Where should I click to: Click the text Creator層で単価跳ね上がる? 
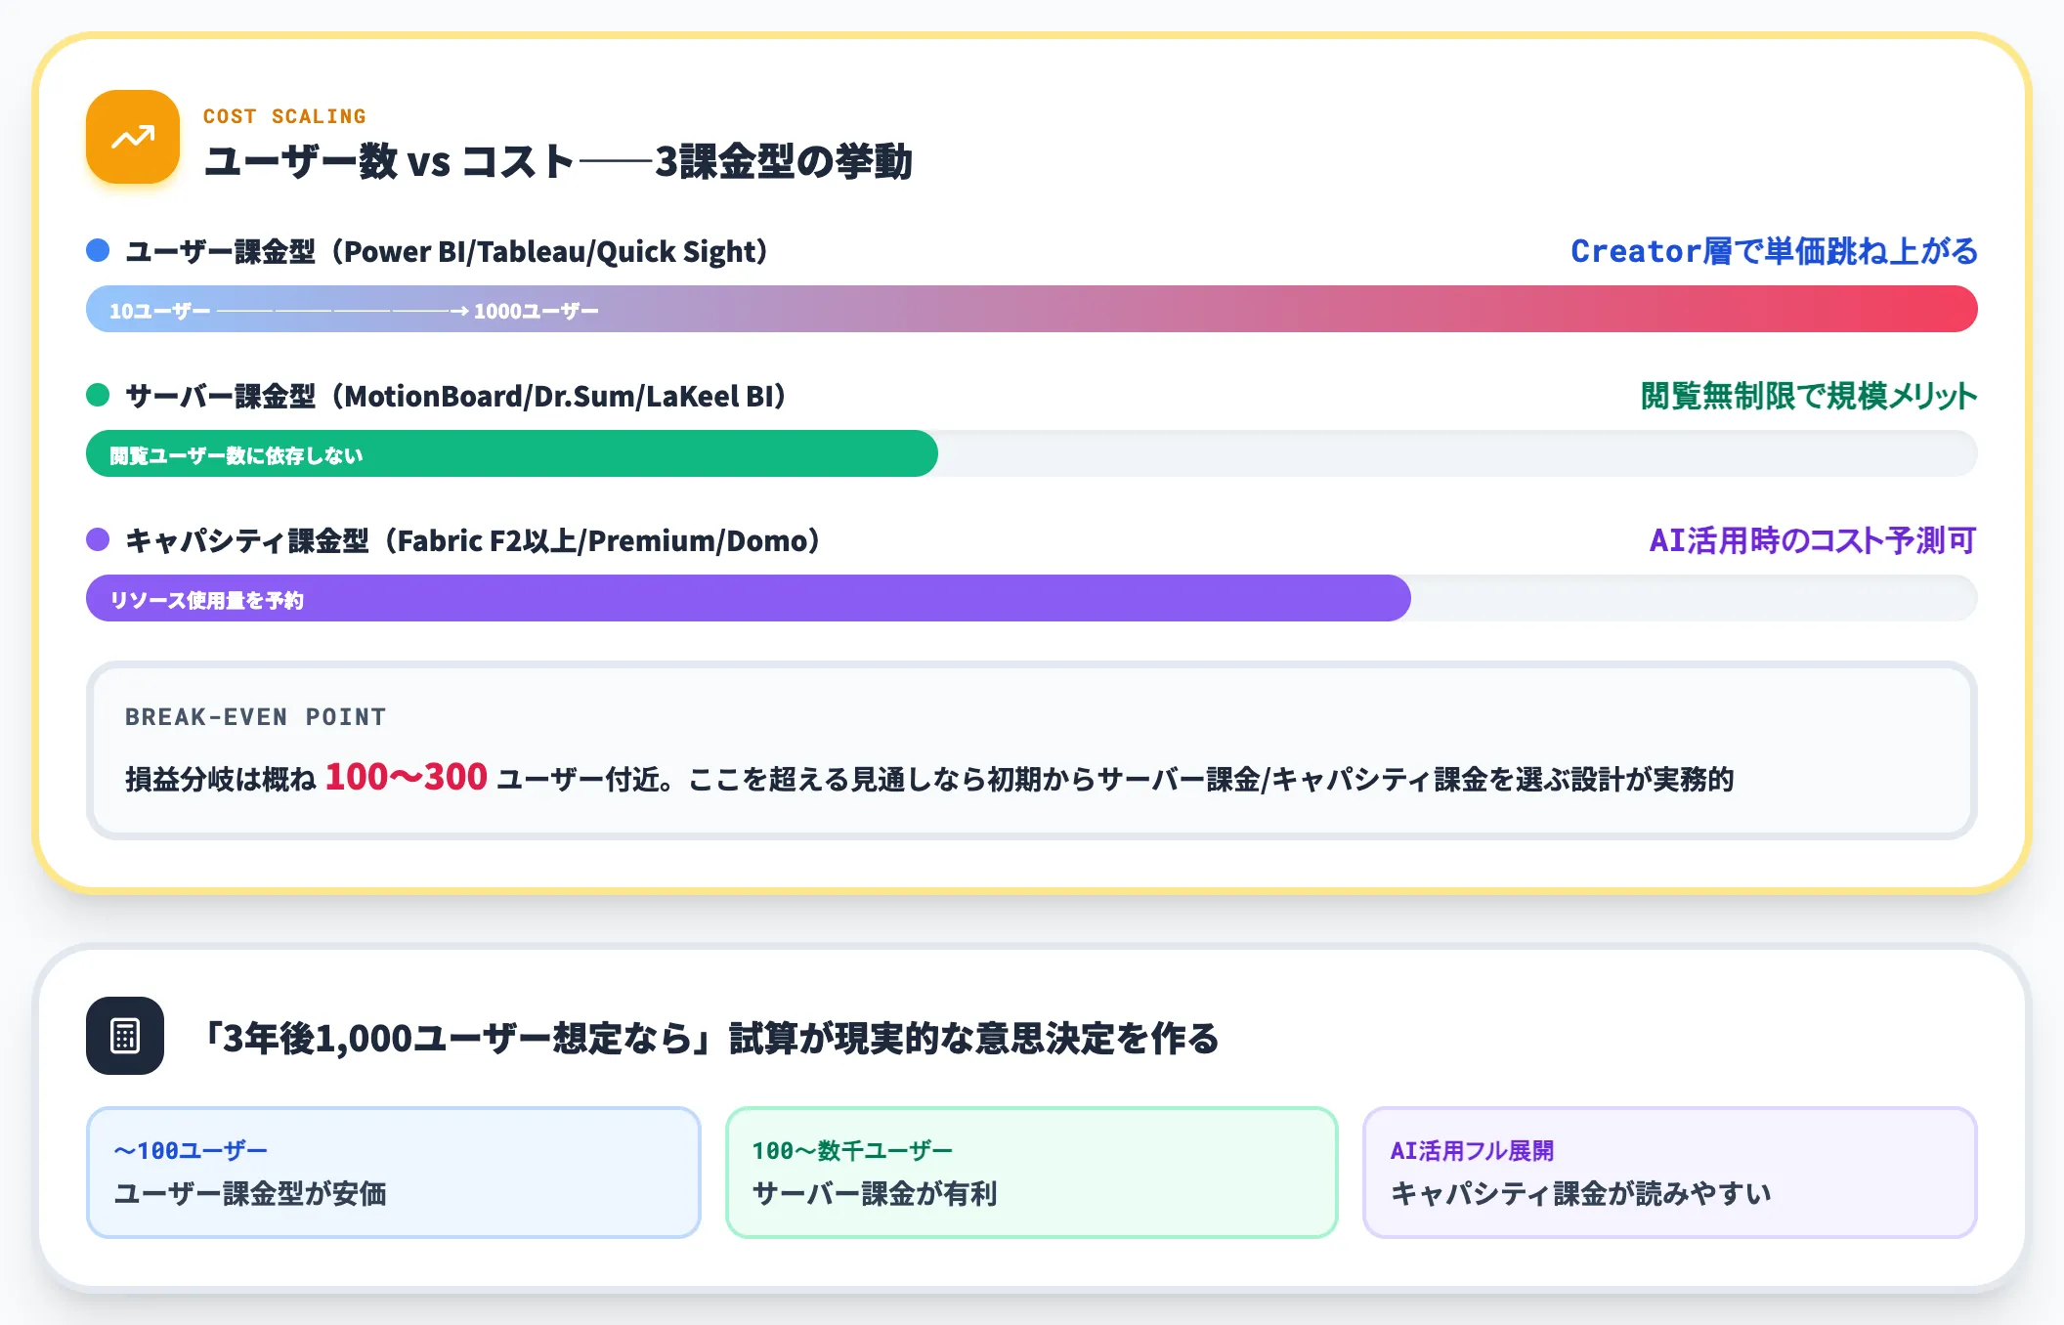tap(1774, 251)
